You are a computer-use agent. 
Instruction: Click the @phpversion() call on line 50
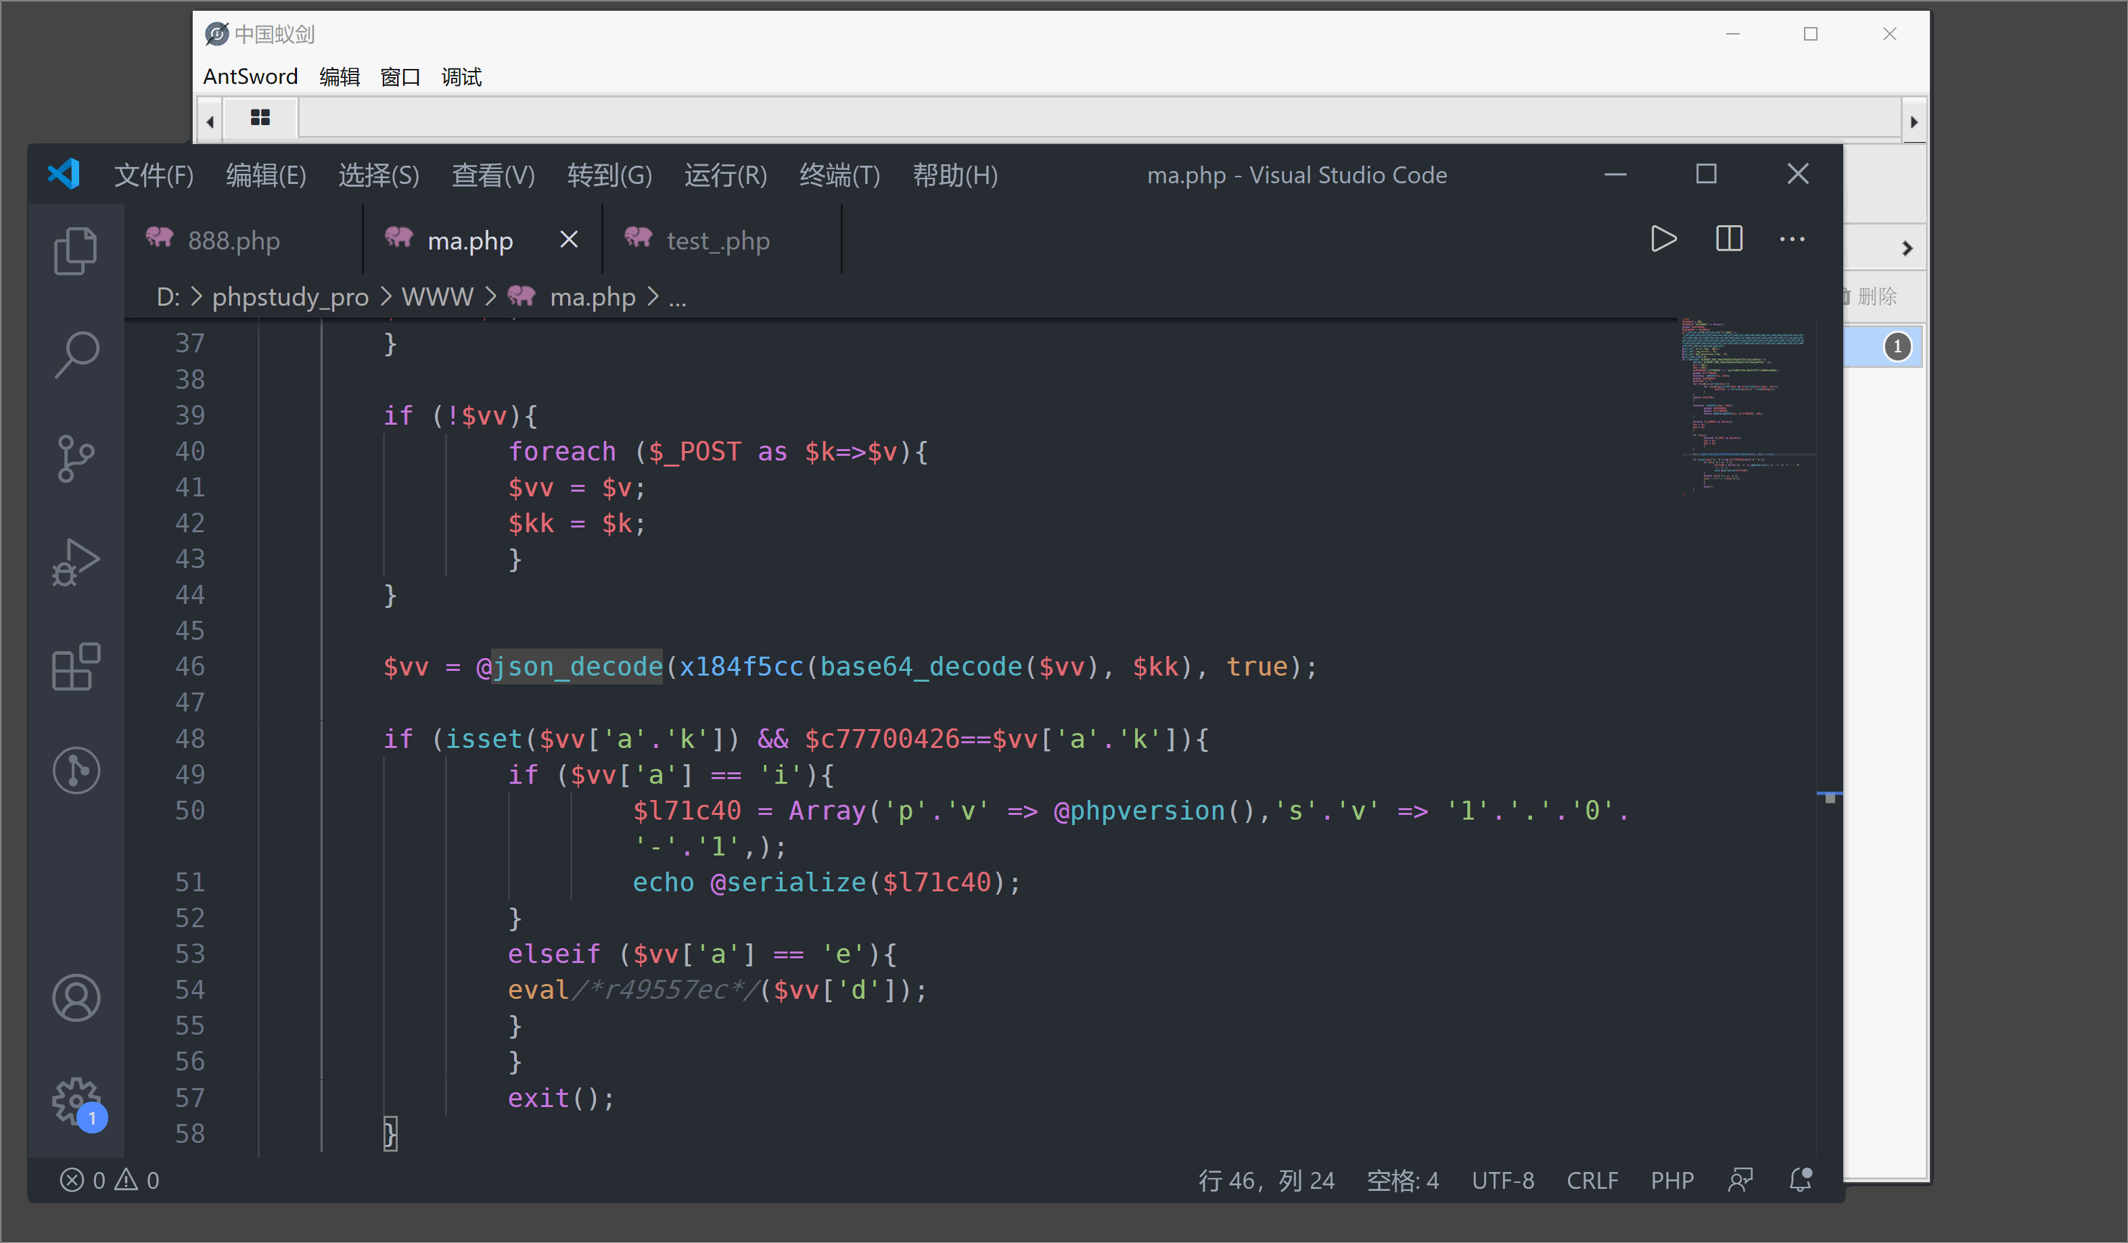(x=1155, y=811)
